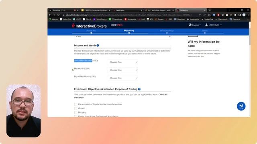The height and width of the screenshot is (144, 257).
Task: Open the Gurufocus bookmark
Action: 179,19
